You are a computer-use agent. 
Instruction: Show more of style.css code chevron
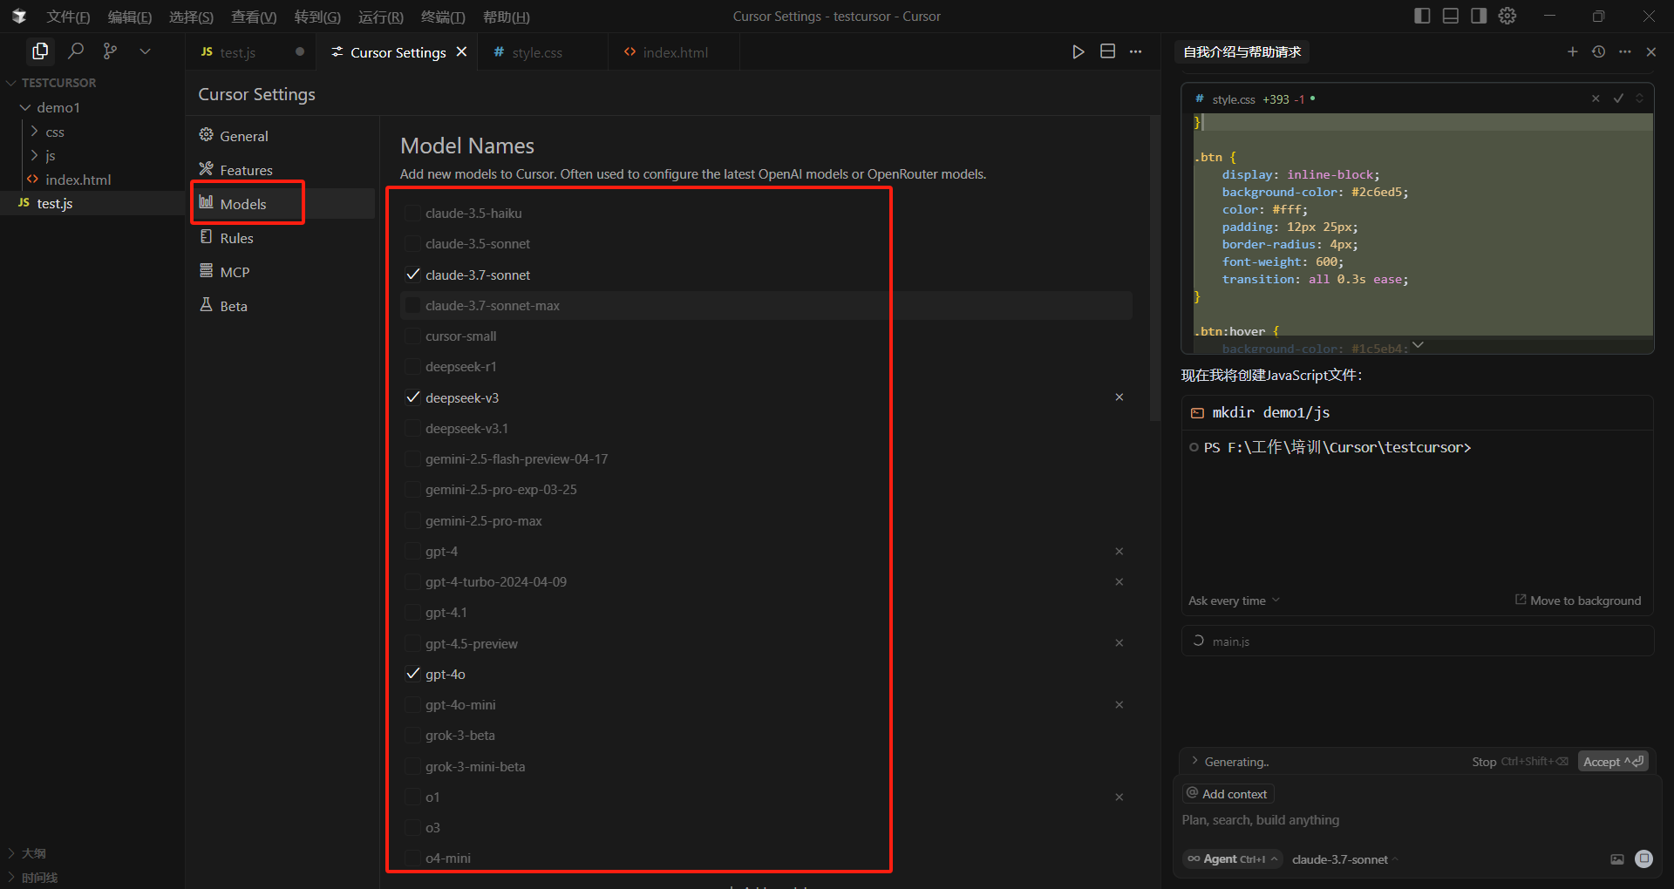coord(1418,346)
